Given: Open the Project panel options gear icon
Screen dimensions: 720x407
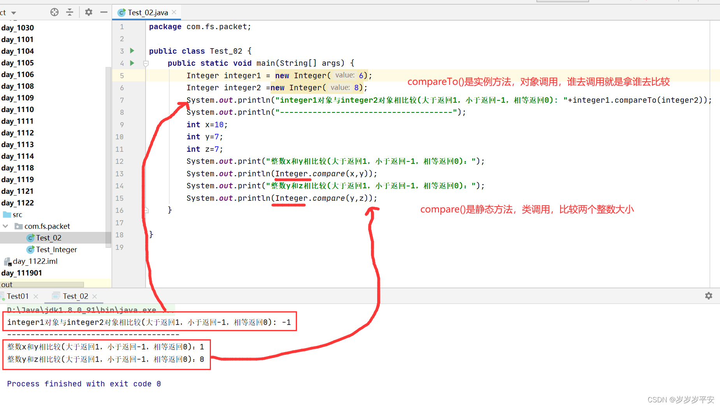Looking at the screenshot, I should click(x=89, y=12).
